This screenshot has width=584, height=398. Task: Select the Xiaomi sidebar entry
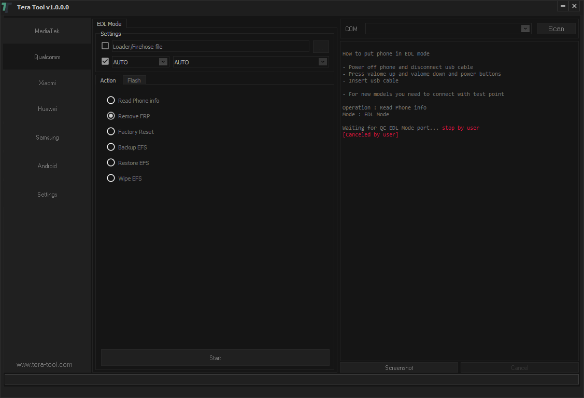click(x=47, y=83)
